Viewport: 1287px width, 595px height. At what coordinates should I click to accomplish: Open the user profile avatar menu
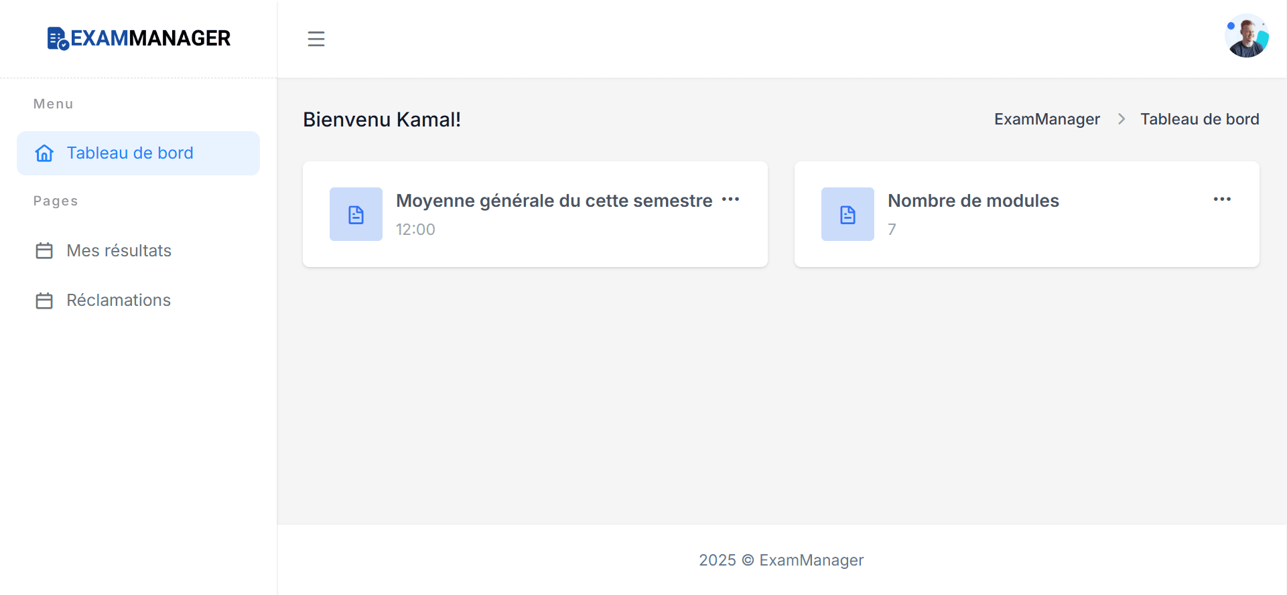point(1246,36)
